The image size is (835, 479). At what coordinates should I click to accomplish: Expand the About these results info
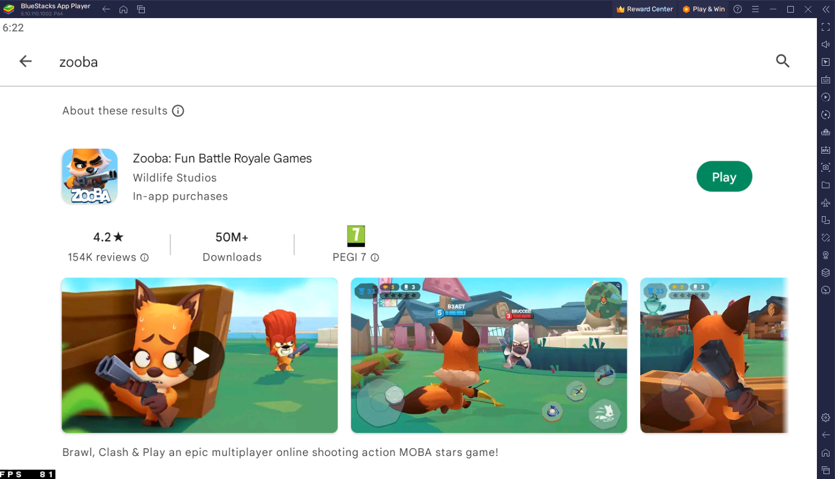tap(177, 111)
